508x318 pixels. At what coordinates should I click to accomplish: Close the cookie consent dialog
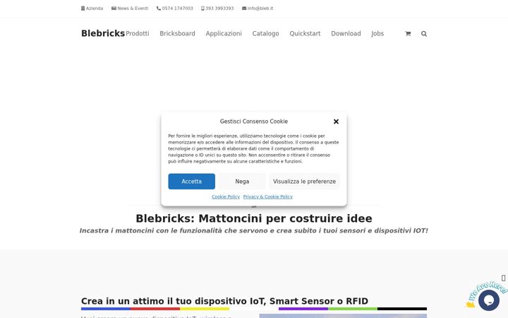[x=336, y=122]
